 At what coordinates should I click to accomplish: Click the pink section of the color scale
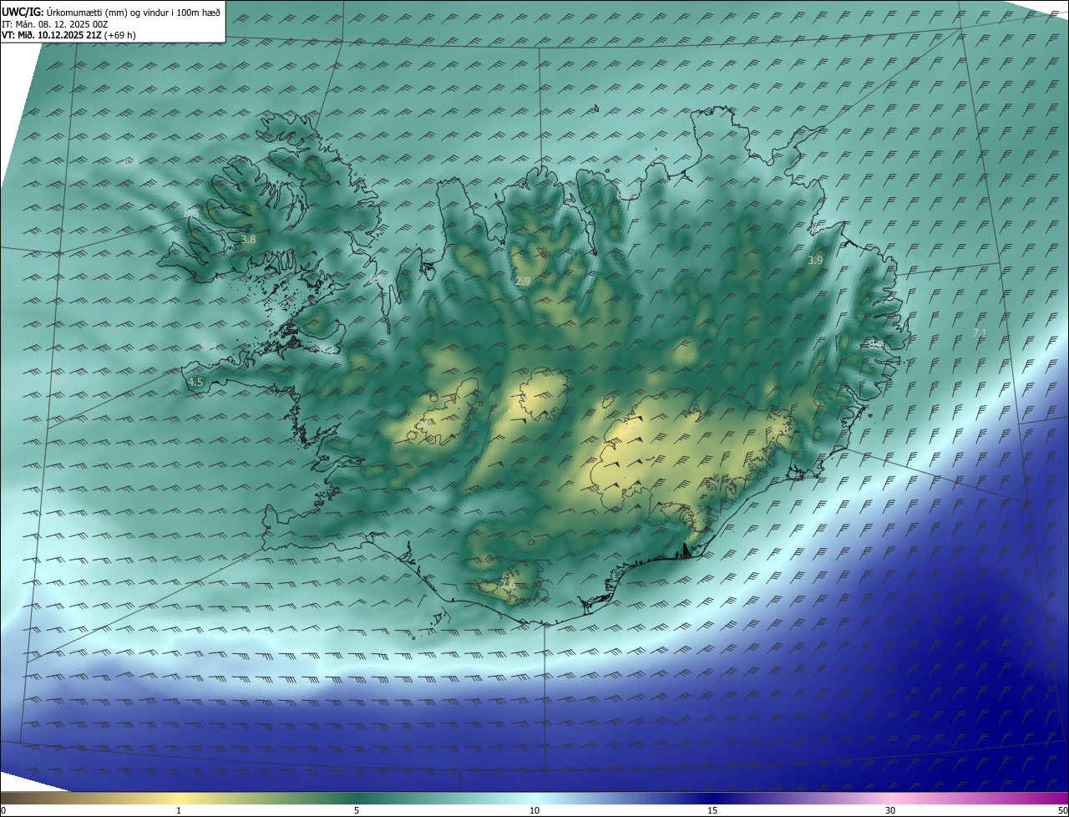tap(890, 798)
